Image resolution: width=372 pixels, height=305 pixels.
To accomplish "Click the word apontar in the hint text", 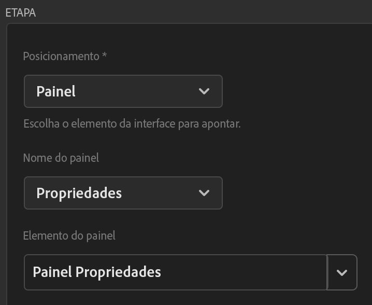I will click(223, 125).
